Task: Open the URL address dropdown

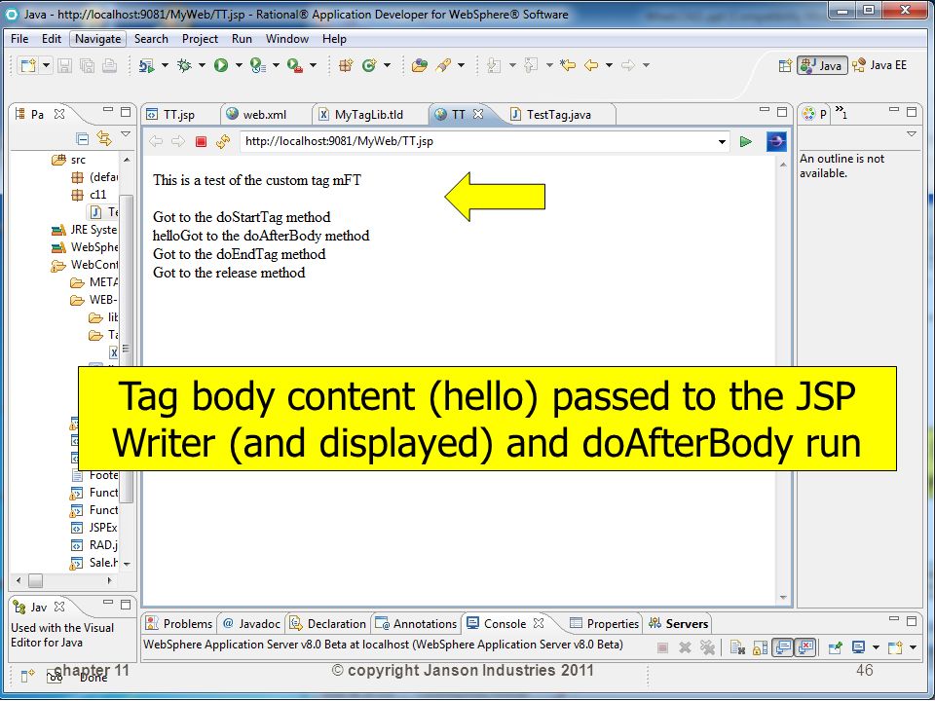Action: (x=722, y=142)
